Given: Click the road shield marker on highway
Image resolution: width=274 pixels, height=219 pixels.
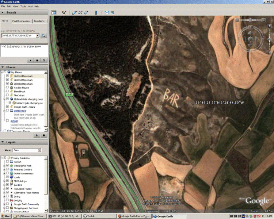Looking at the screenshot, I should tap(69, 95).
